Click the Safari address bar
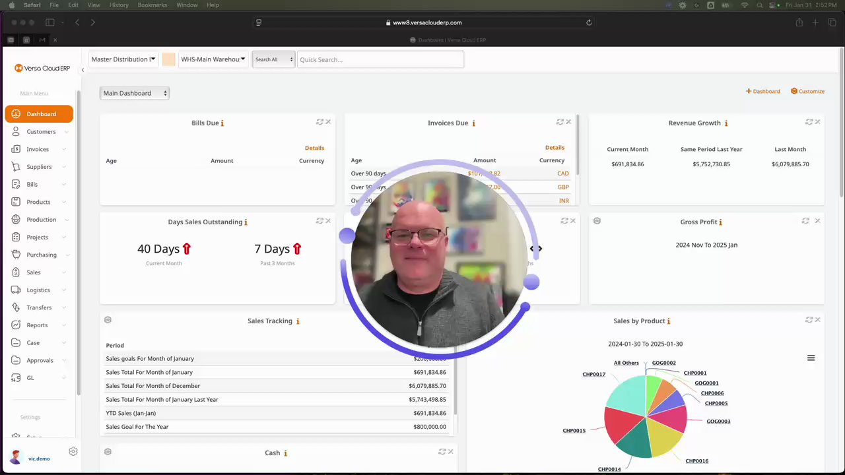This screenshot has height=475, width=845. click(424, 22)
